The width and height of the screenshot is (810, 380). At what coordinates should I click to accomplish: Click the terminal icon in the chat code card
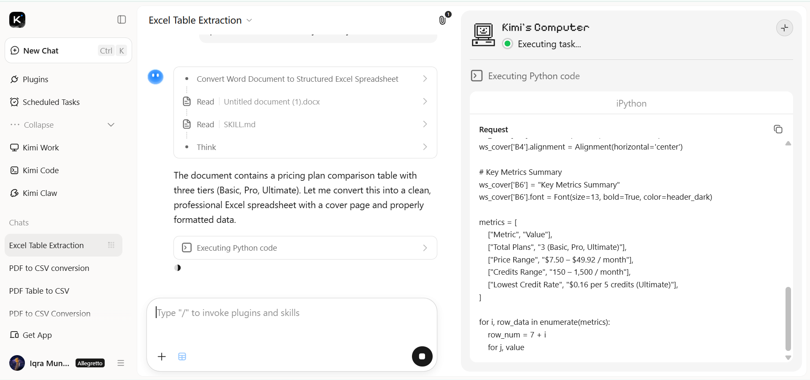[x=187, y=248]
